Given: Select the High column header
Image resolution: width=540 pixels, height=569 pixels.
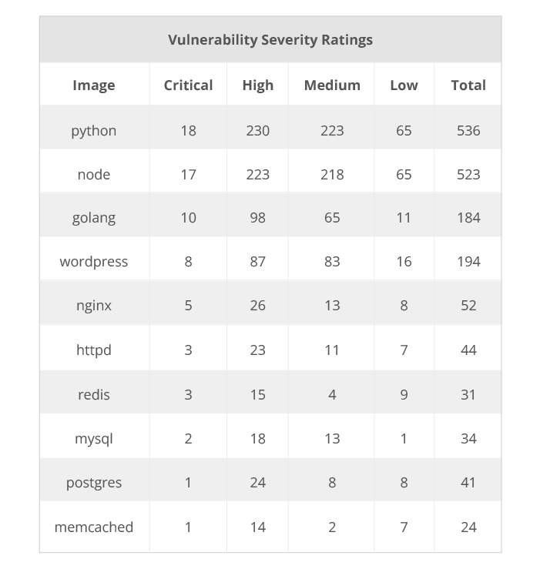Looking at the screenshot, I should 257,85.
